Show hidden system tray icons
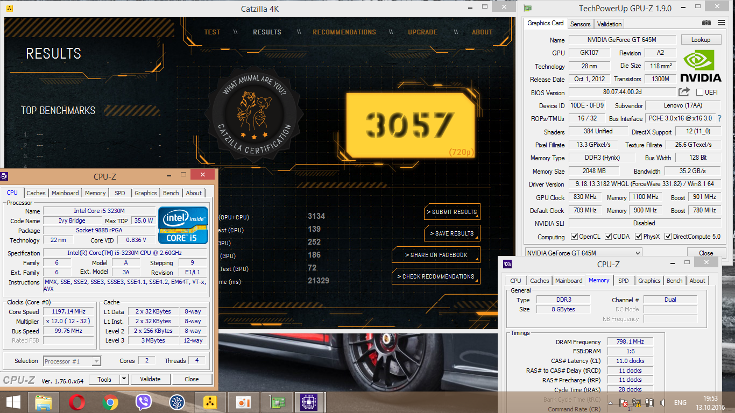Viewport: 735px width, 413px height. click(610, 402)
